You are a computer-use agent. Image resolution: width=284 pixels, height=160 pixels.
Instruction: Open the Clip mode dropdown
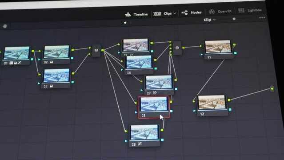(x=210, y=20)
